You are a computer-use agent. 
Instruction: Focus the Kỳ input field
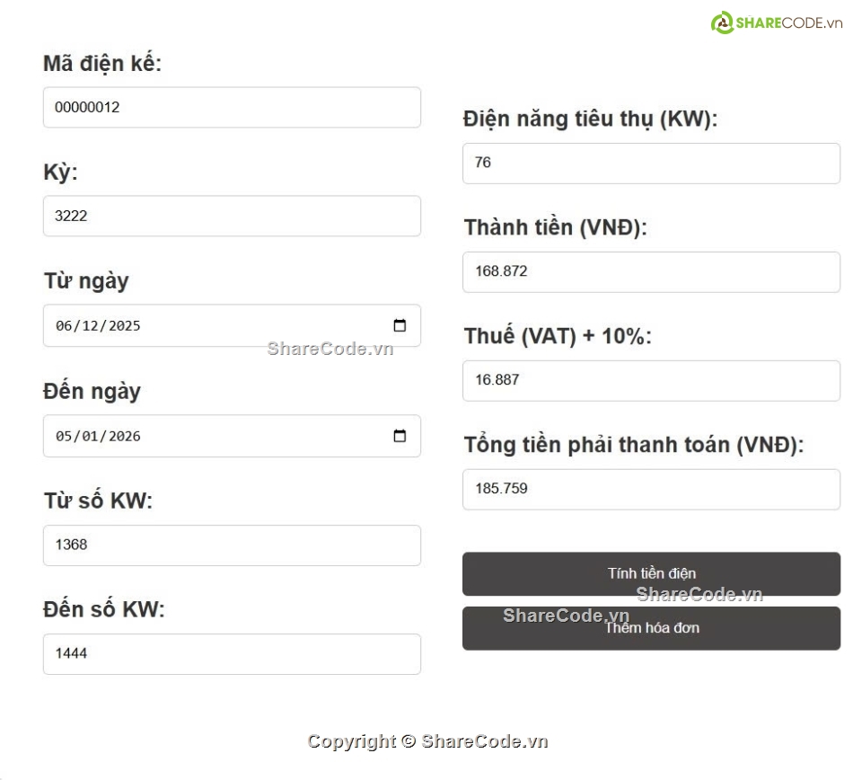pos(232,216)
